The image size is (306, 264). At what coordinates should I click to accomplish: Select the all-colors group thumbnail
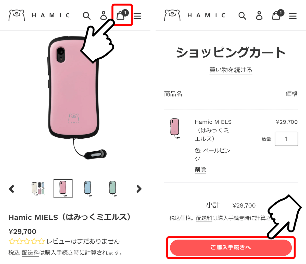(x=38, y=189)
